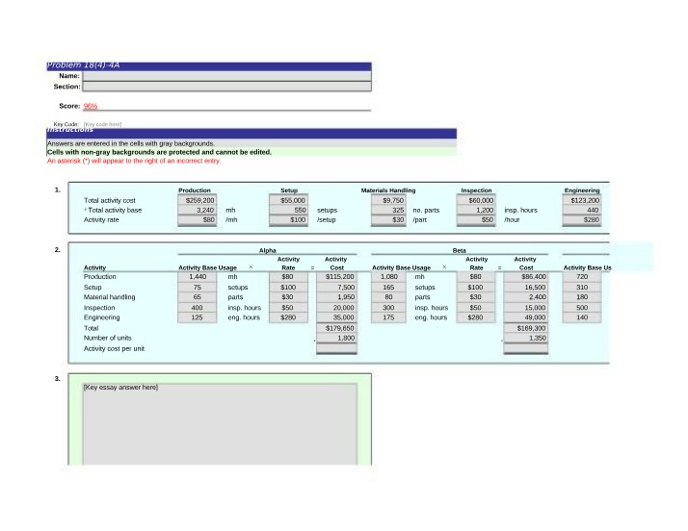Select Production activity rate $80 cell
This screenshot has height=531, width=688.
coord(197,220)
